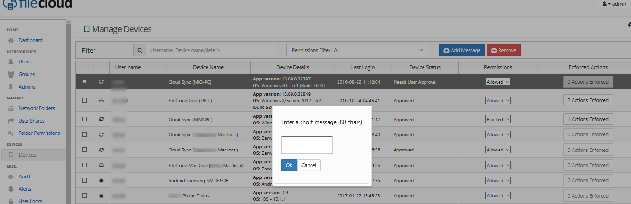The width and height of the screenshot is (631, 204).
Task: Click the Audit eye icon
Action: pos(10,177)
